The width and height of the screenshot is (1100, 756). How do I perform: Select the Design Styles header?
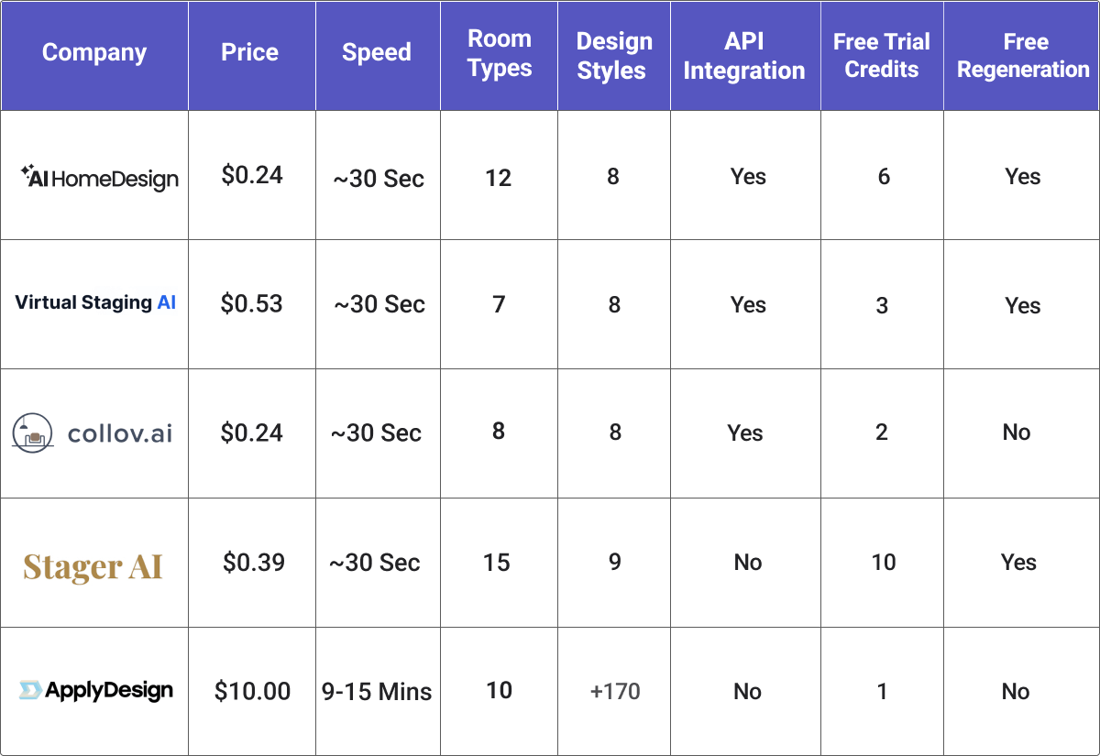click(611, 56)
